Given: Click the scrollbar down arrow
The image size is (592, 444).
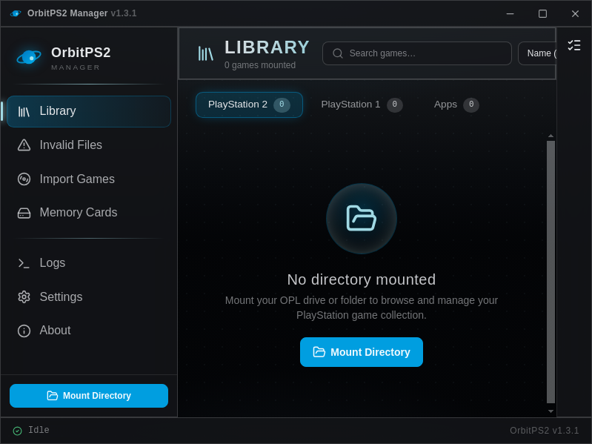Looking at the screenshot, I should click(551, 411).
